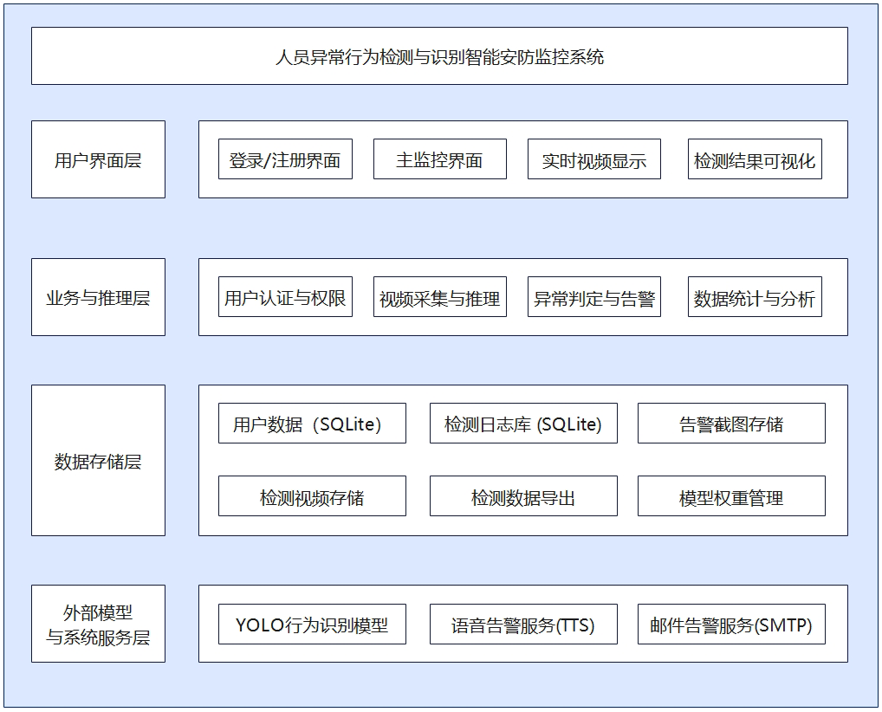
Task: Click the 数据统计与分析 block
Action: click(754, 297)
